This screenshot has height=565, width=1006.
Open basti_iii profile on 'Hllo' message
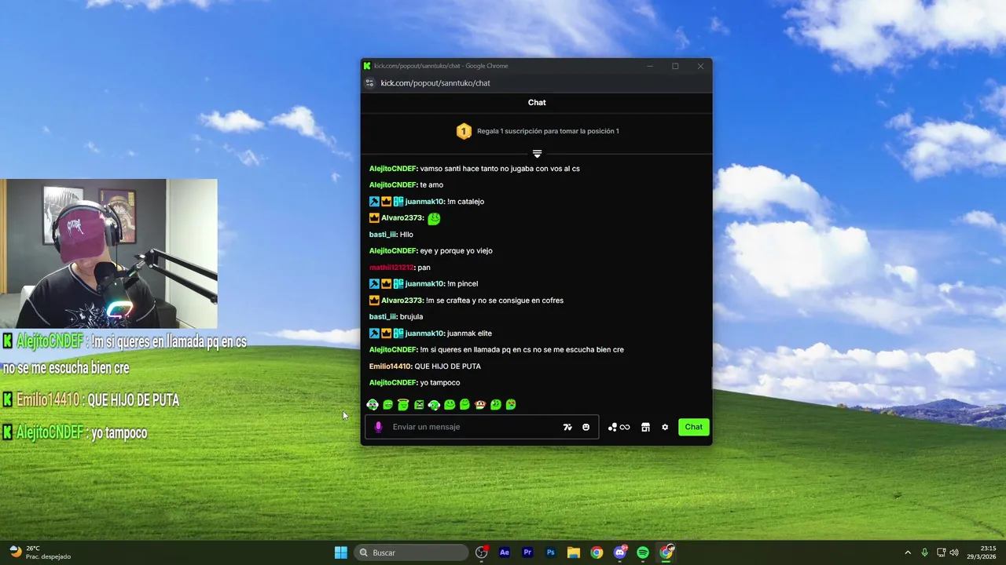[x=383, y=235]
